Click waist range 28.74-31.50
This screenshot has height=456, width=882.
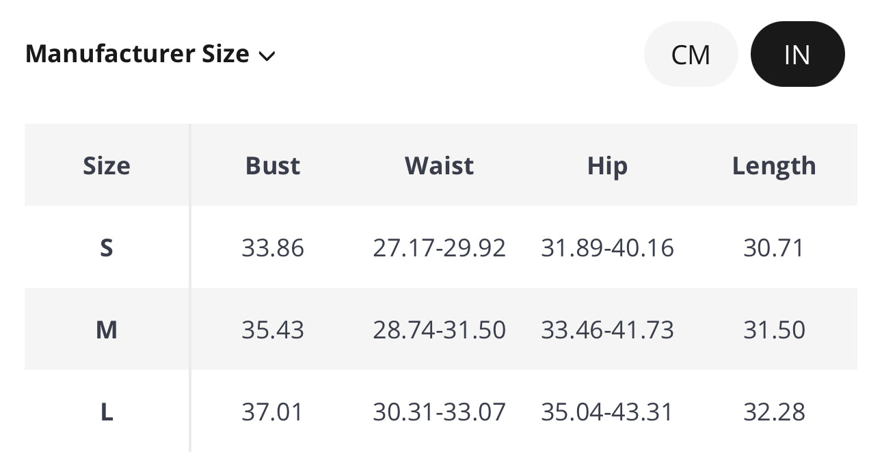tap(440, 330)
